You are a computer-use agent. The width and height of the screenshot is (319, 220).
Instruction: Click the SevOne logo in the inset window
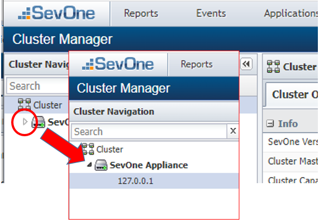[118, 64]
